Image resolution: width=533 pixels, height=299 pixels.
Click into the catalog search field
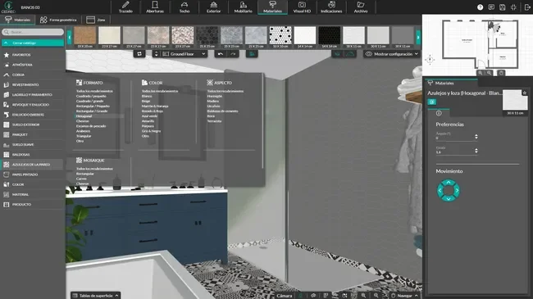pyautogui.click(x=33, y=32)
